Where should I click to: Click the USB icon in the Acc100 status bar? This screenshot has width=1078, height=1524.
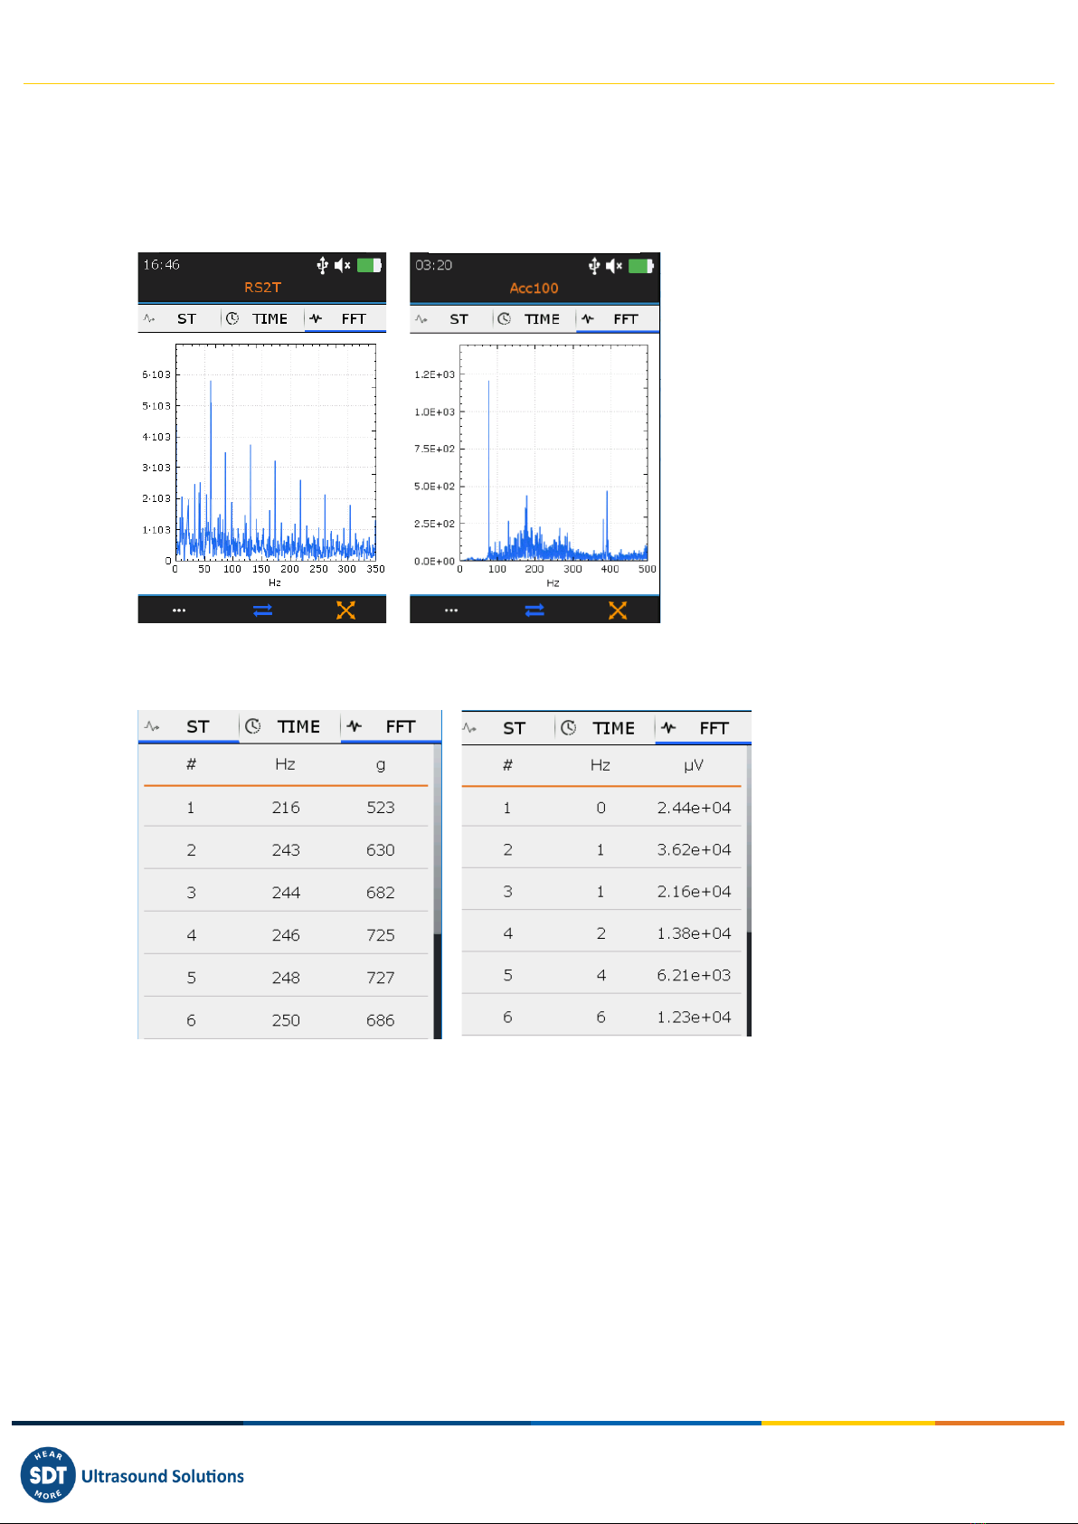[594, 265]
